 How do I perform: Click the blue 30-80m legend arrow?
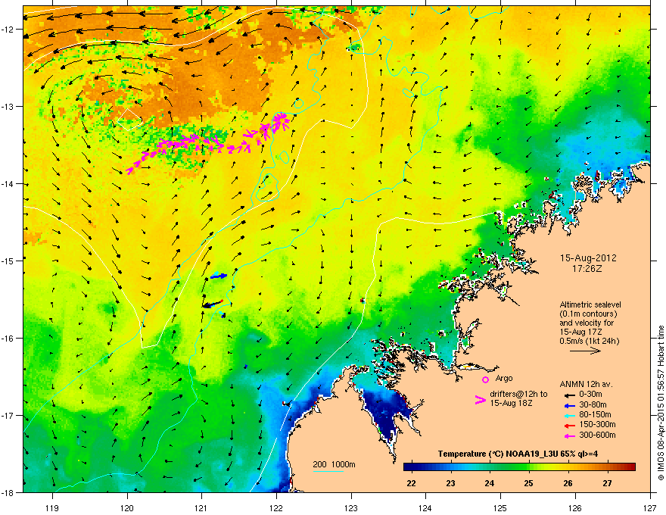tap(569, 405)
